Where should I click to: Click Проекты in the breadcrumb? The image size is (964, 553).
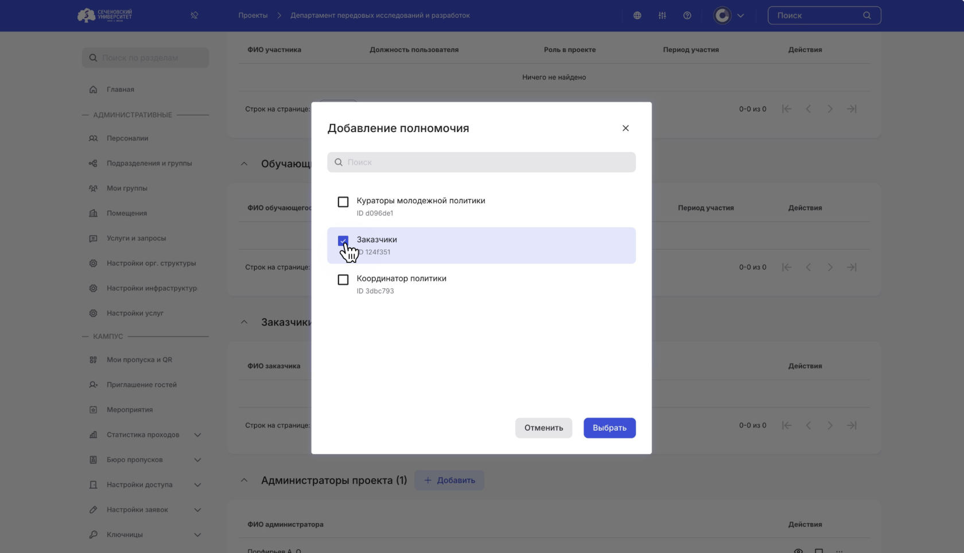pos(252,16)
